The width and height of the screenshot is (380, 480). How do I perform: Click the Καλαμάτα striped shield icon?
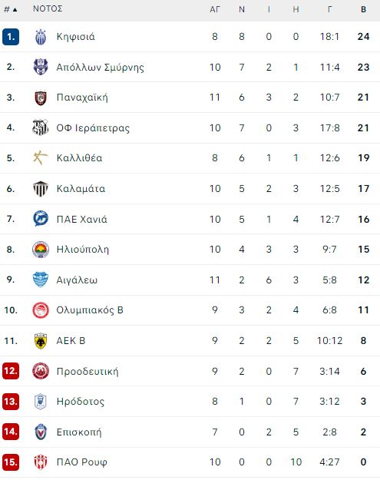41,189
